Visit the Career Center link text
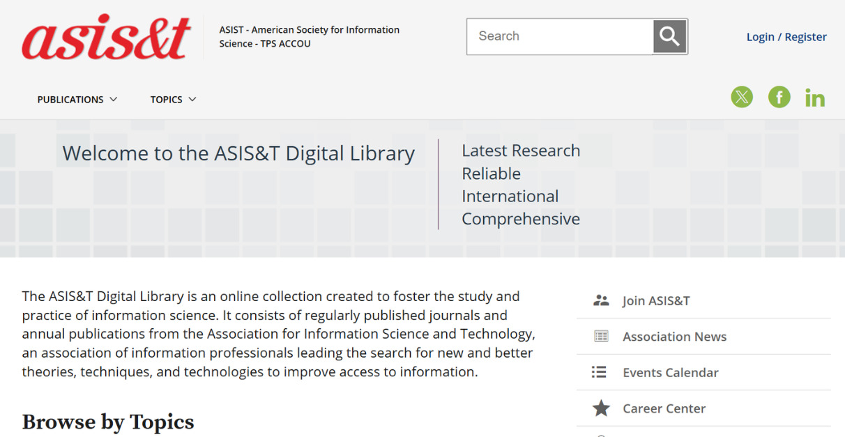The image size is (845, 437). [x=664, y=408]
